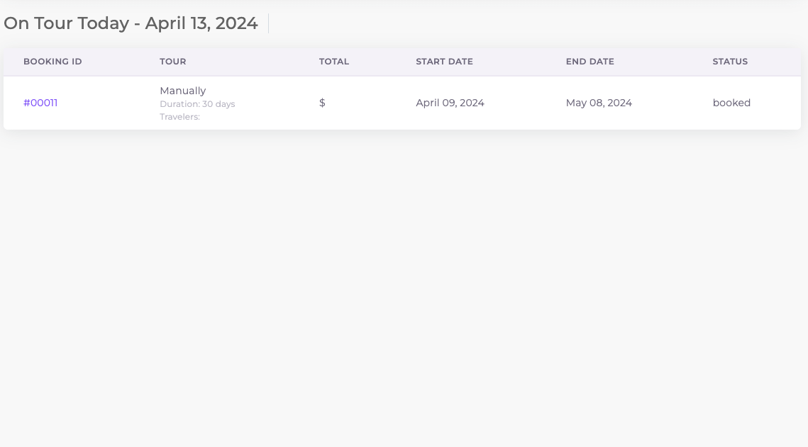Click the On Tour Today title text
Viewport: 808px width, 447px height.
67,23
